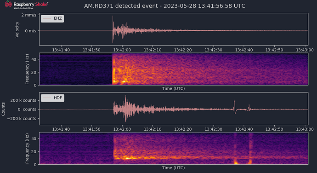Click the 2 mm/s velocity axis label

pyautogui.click(x=28, y=15)
